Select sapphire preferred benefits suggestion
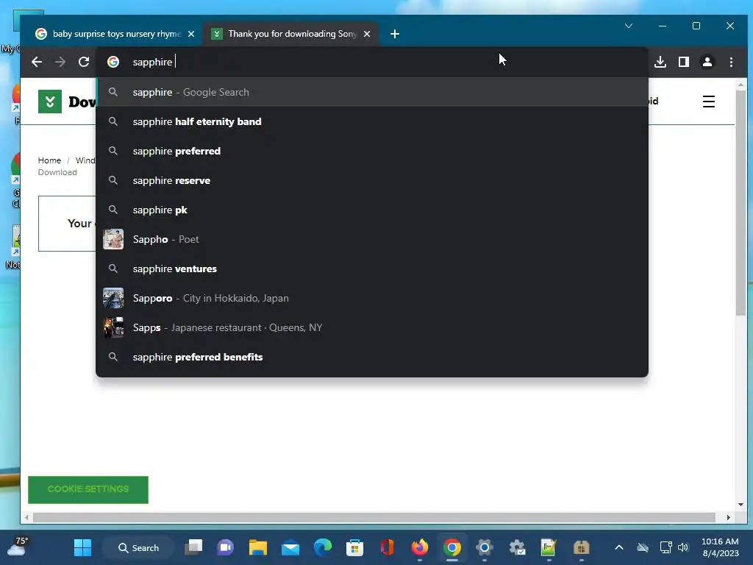 tap(372, 357)
